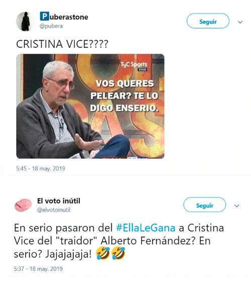Open the TyC Sports meme image
The width and height of the screenshot is (251, 286).
[90, 106]
